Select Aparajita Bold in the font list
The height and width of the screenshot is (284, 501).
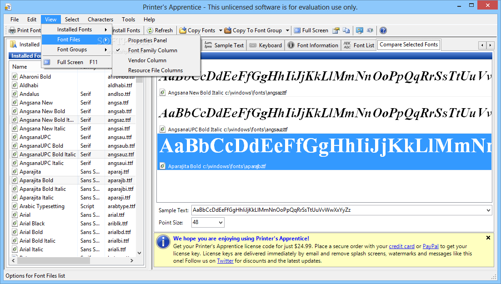tap(36, 180)
